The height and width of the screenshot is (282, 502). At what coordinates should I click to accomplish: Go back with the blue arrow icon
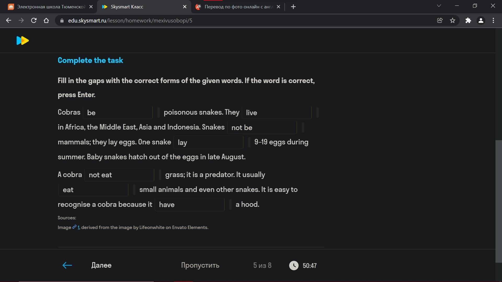[x=67, y=265]
